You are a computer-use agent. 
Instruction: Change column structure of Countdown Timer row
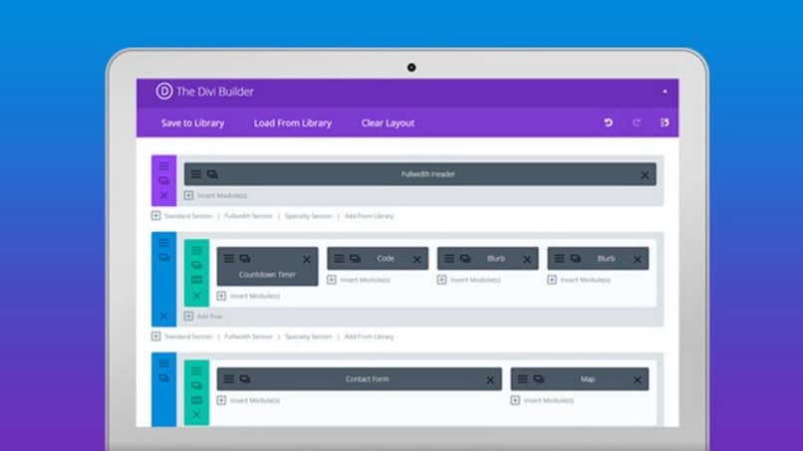196,280
